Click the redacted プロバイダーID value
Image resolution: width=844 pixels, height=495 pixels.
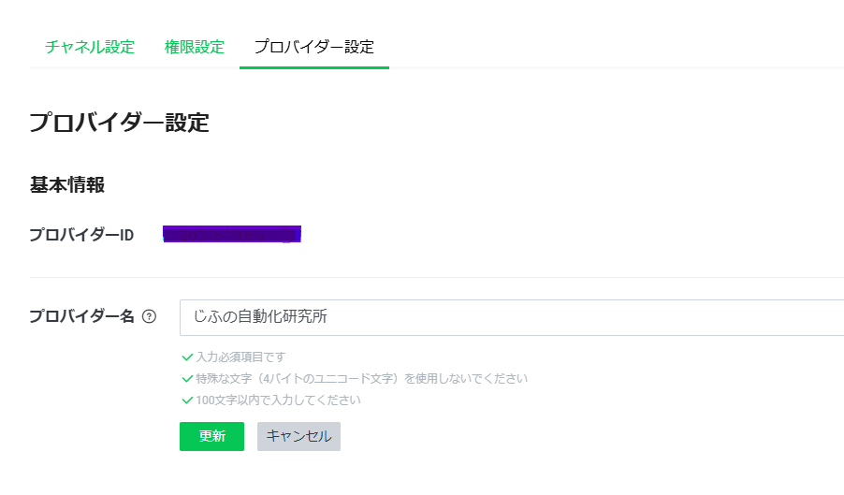[x=232, y=234]
